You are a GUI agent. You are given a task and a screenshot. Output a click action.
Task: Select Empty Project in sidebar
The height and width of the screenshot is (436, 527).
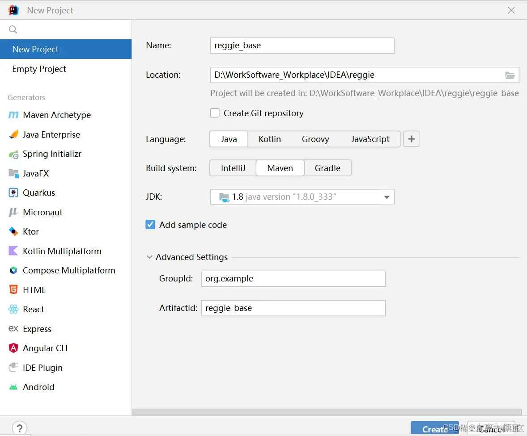click(66, 69)
